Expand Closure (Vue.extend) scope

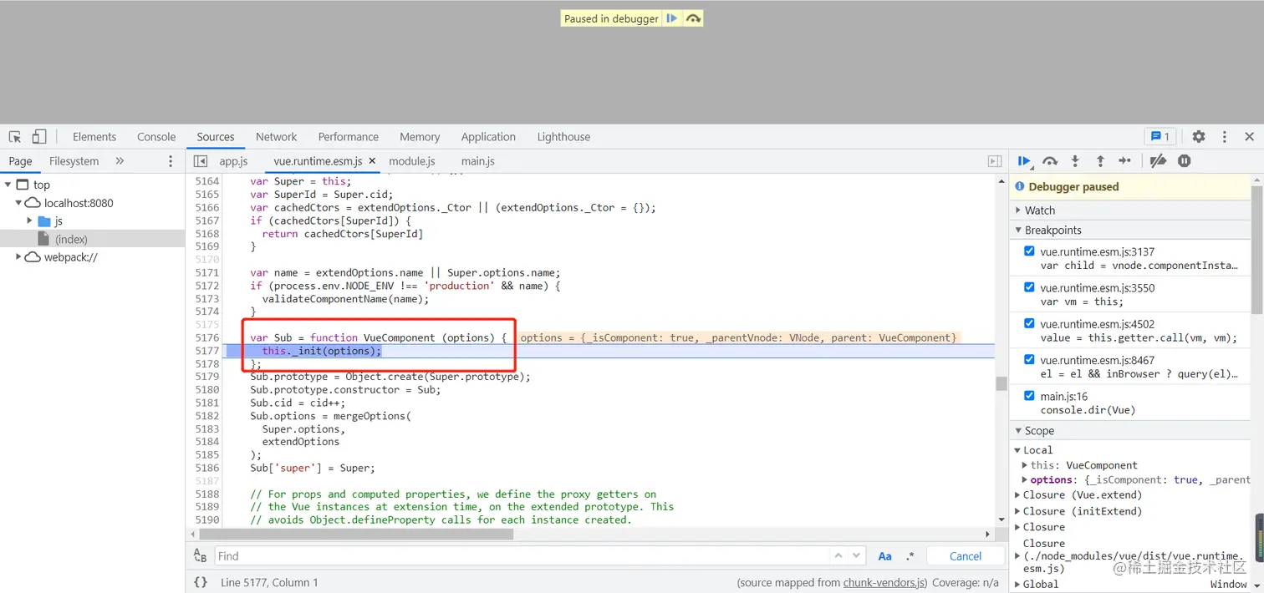coord(1018,495)
